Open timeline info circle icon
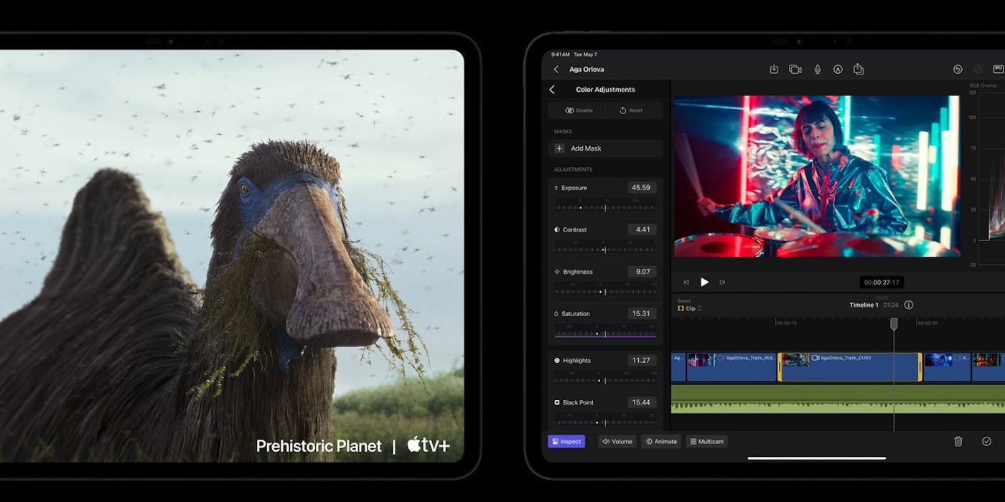1005x502 pixels. [x=909, y=305]
